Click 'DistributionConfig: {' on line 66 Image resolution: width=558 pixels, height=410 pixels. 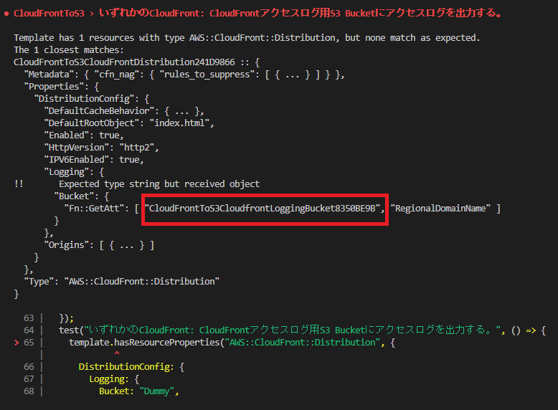click(131, 366)
